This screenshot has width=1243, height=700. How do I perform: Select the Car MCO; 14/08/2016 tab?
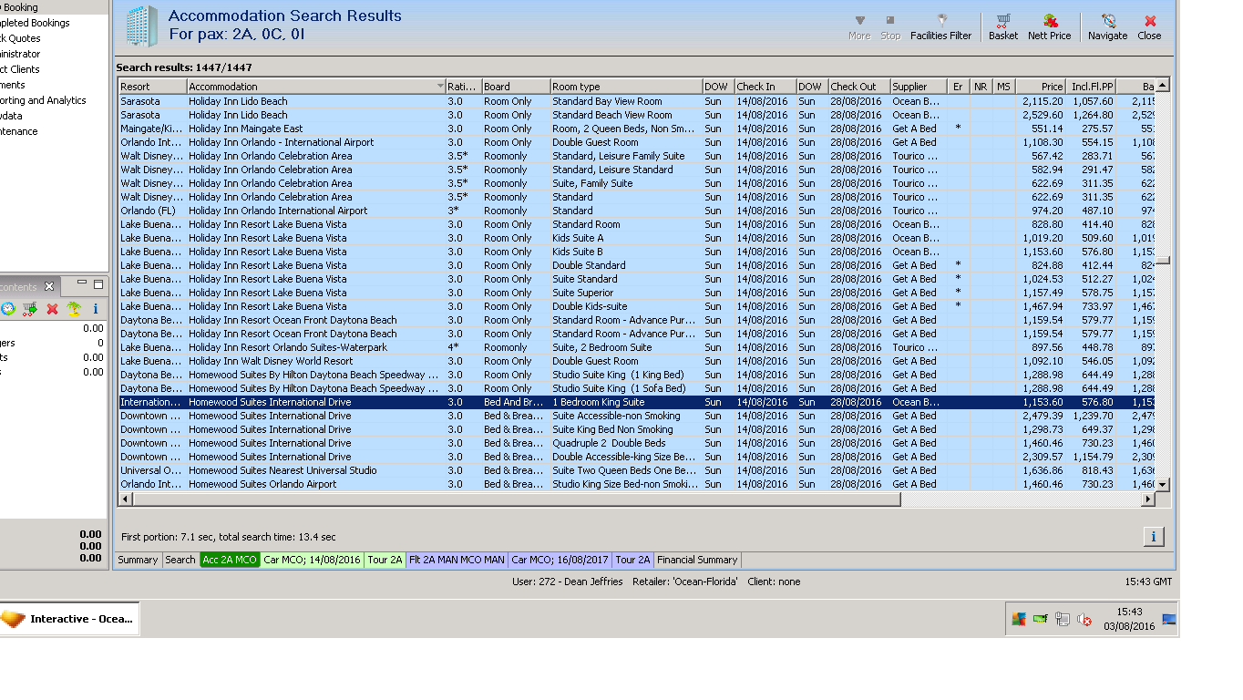[313, 560]
